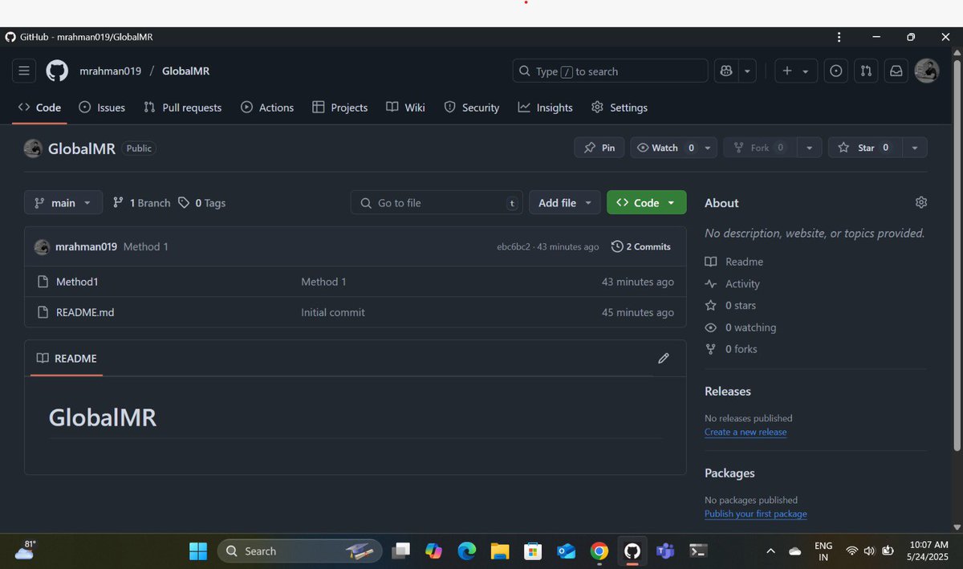Show hidden system tray icons chevron
This screenshot has height=569, width=963.
click(770, 551)
